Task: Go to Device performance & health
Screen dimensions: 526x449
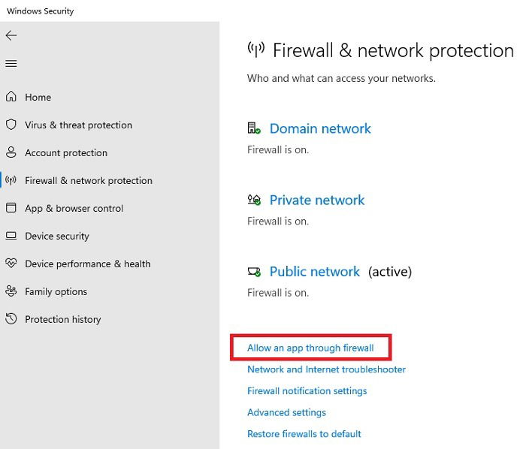Action: click(x=88, y=264)
